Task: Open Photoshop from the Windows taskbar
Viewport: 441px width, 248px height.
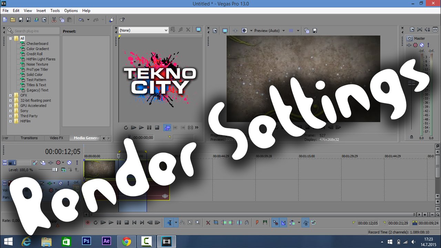Action: point(86,241)
